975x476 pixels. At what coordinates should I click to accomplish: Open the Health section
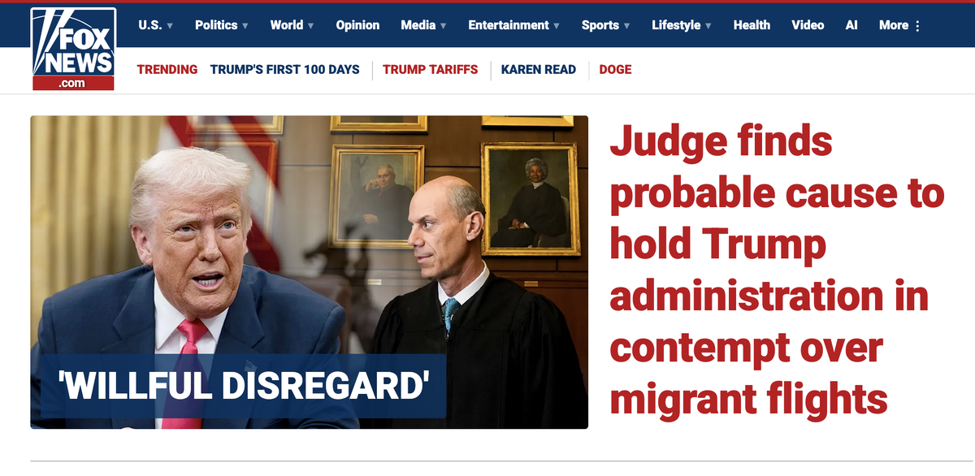(x=752, y=25)
